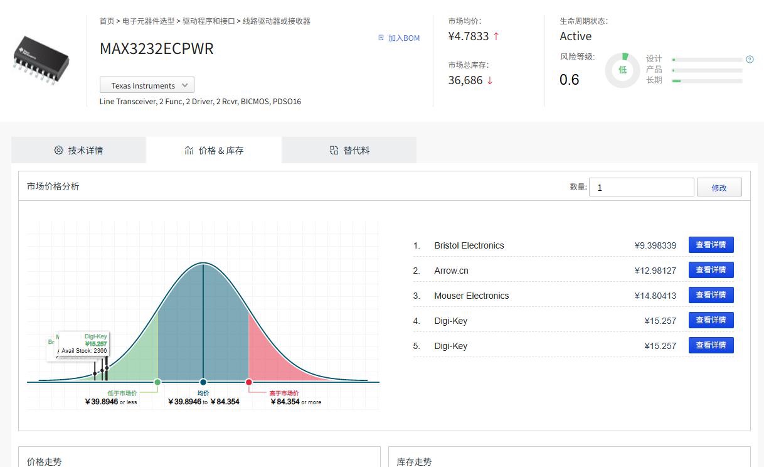The image size is (764, 467).
Task: Click the Bristol Electronics distributor name
Action: tap(469, 245)
